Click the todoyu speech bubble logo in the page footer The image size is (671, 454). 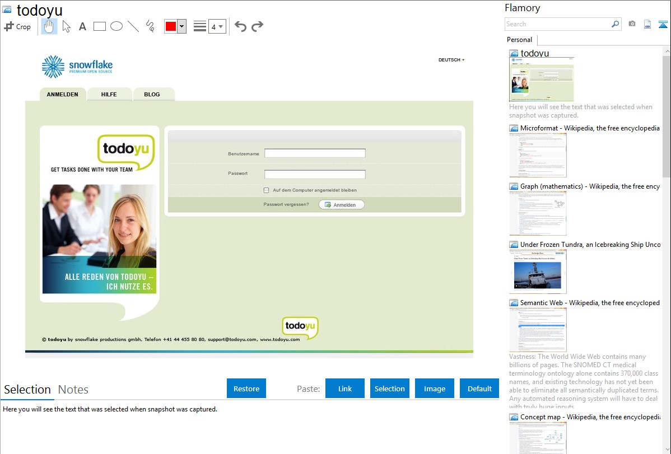(x=300, y=327)
